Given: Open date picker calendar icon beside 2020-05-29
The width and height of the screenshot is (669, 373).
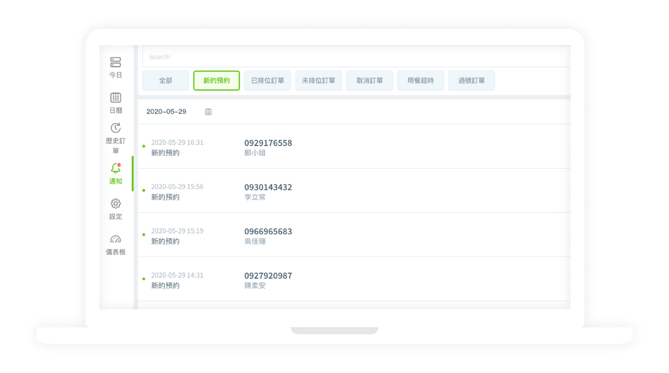Looking at the screenshot, I should tap(208, 112).
